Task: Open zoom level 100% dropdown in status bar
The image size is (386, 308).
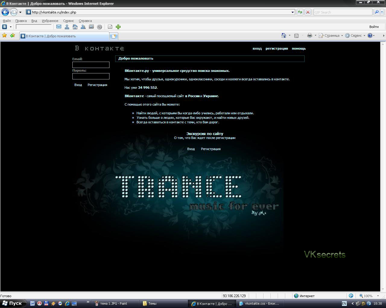Action: pyautogui.click(x=378, y=296)
